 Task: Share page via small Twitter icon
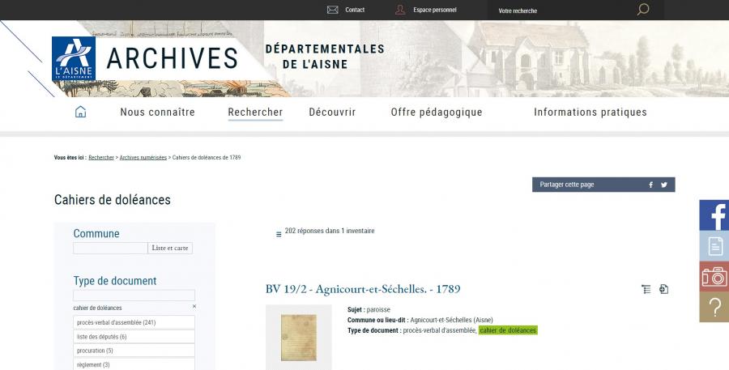[664, 185]
